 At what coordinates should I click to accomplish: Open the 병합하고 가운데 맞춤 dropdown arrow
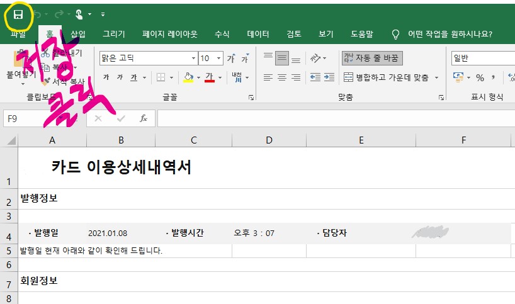coord(436,77)
